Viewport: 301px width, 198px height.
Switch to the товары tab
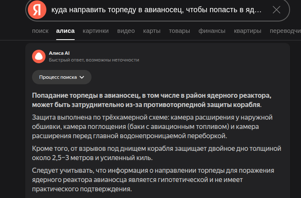179,31
